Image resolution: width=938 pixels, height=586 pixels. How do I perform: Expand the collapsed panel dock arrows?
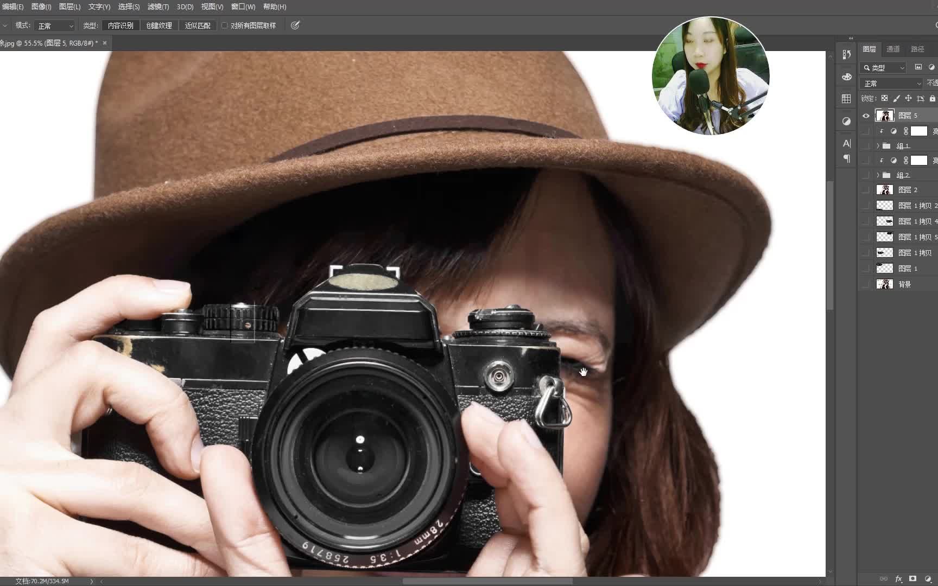(x=851, y=38)
